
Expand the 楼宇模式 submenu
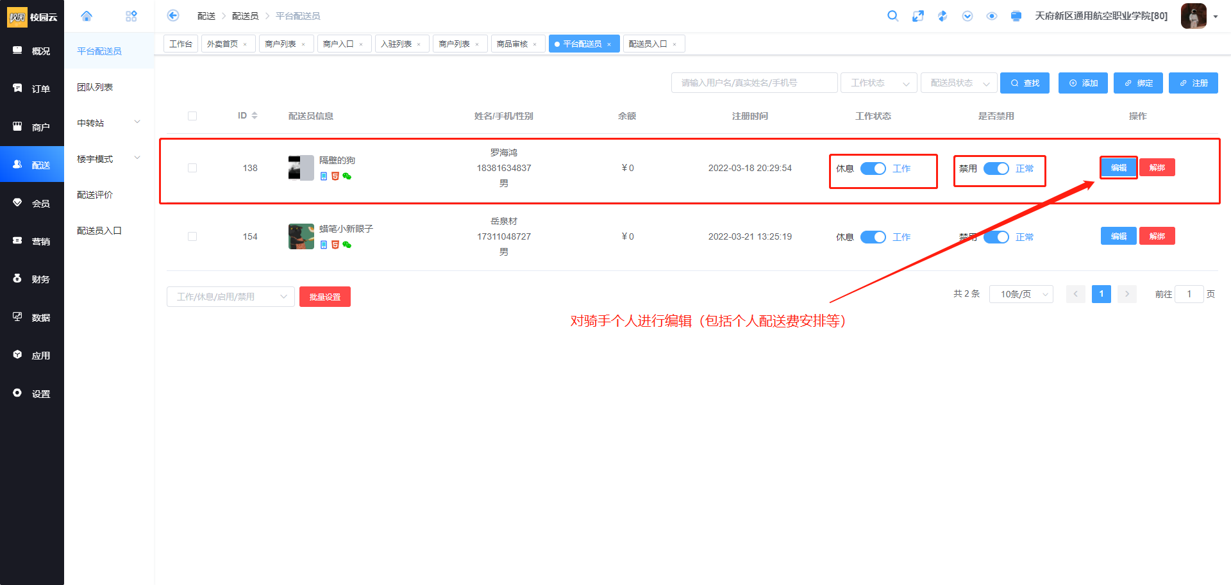[109, 159]
